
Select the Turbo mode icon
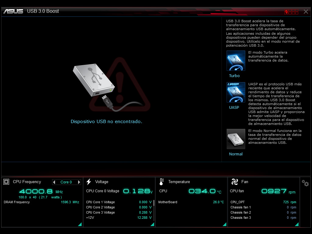(x=236, y=61)
